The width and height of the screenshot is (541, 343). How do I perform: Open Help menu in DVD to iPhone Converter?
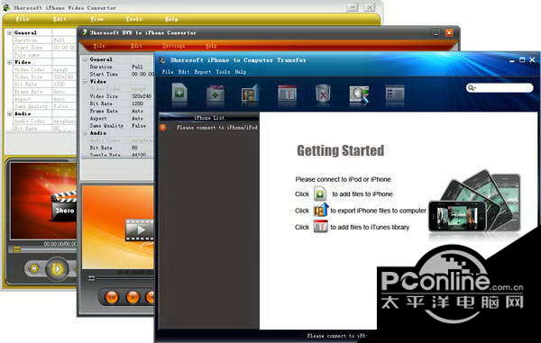[x=211, y=46]
